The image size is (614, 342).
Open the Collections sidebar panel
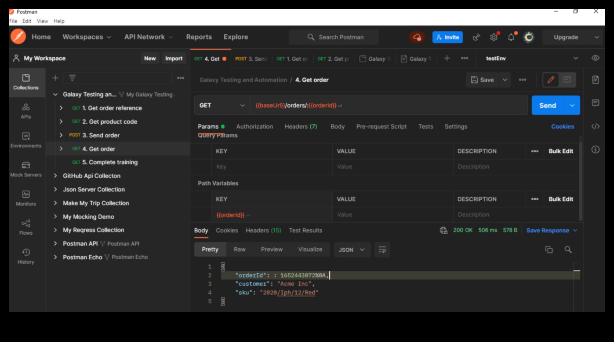(x=26, y=82)
